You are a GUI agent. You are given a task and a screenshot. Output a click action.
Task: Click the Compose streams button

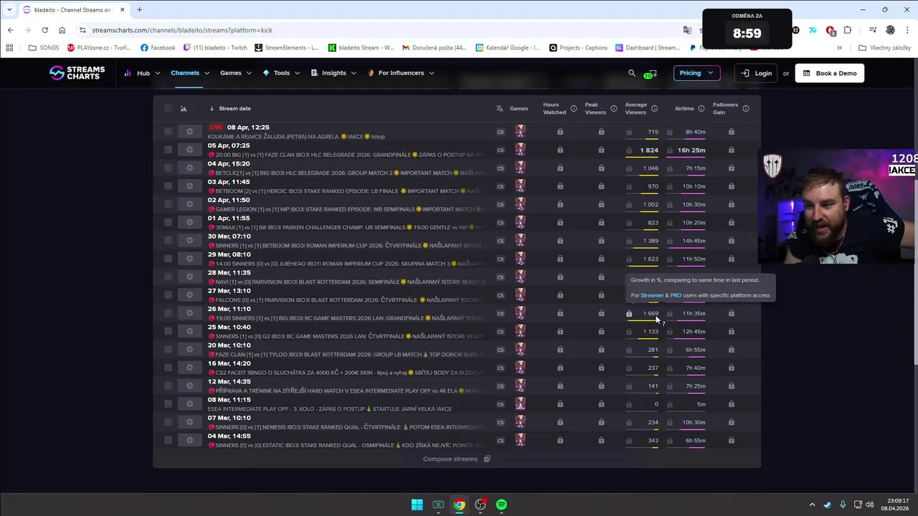pos(457,459)
